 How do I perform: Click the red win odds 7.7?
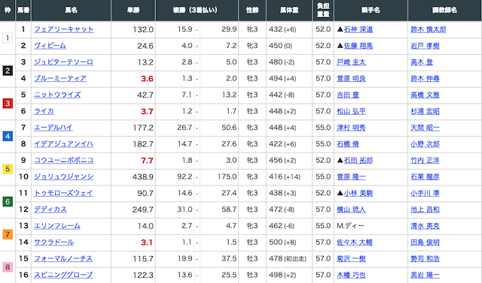tap(147, 161)
